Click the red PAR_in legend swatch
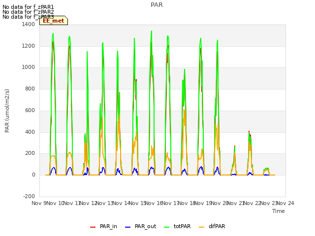The width and height of the screenshot is (315, 236). point(93,227)
